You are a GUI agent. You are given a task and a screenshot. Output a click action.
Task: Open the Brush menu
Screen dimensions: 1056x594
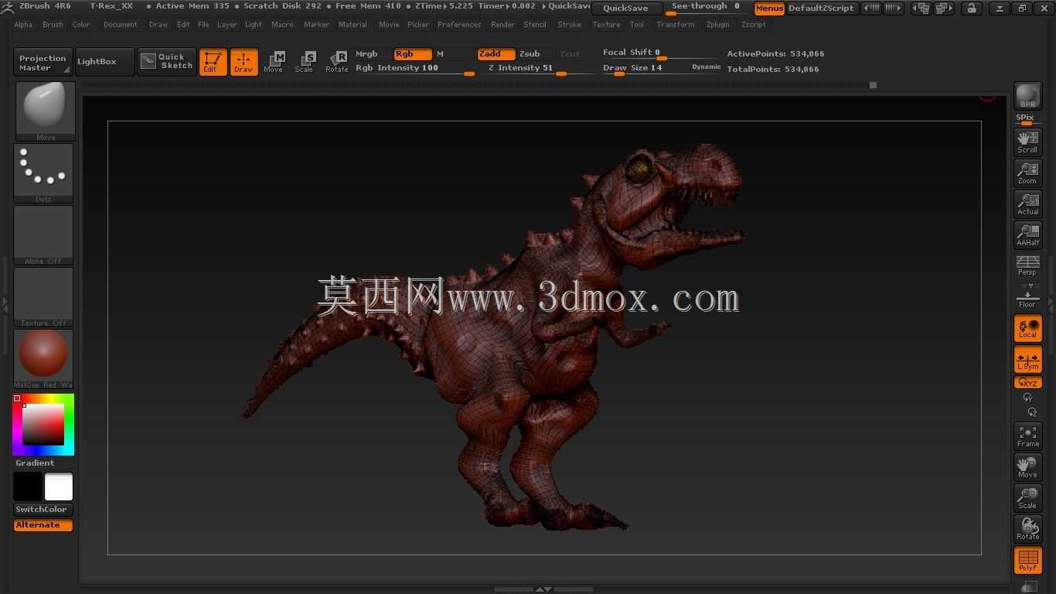tap(53, 25)
